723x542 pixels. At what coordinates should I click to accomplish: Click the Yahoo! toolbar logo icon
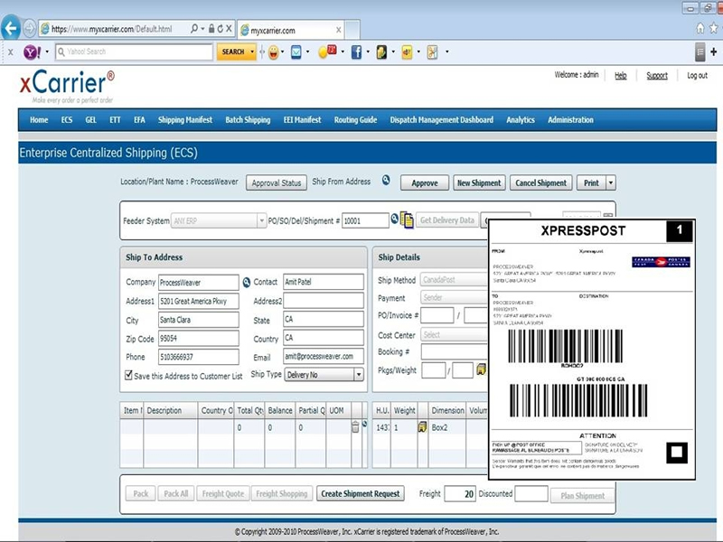(32, 52)
